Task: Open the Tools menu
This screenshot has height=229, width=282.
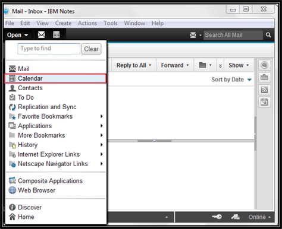Action: click(x=111, y=23)
